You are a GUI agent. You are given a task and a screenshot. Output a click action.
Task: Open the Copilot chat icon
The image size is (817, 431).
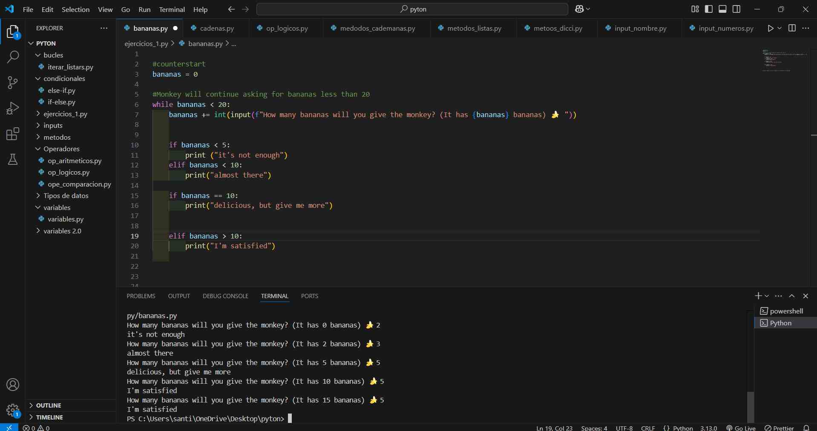pos(580,9)
